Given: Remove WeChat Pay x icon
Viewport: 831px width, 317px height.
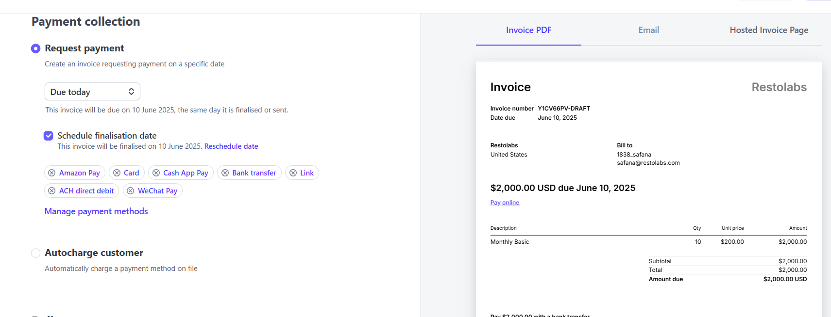Looking at the screenshot, I should tap(131, 191).
